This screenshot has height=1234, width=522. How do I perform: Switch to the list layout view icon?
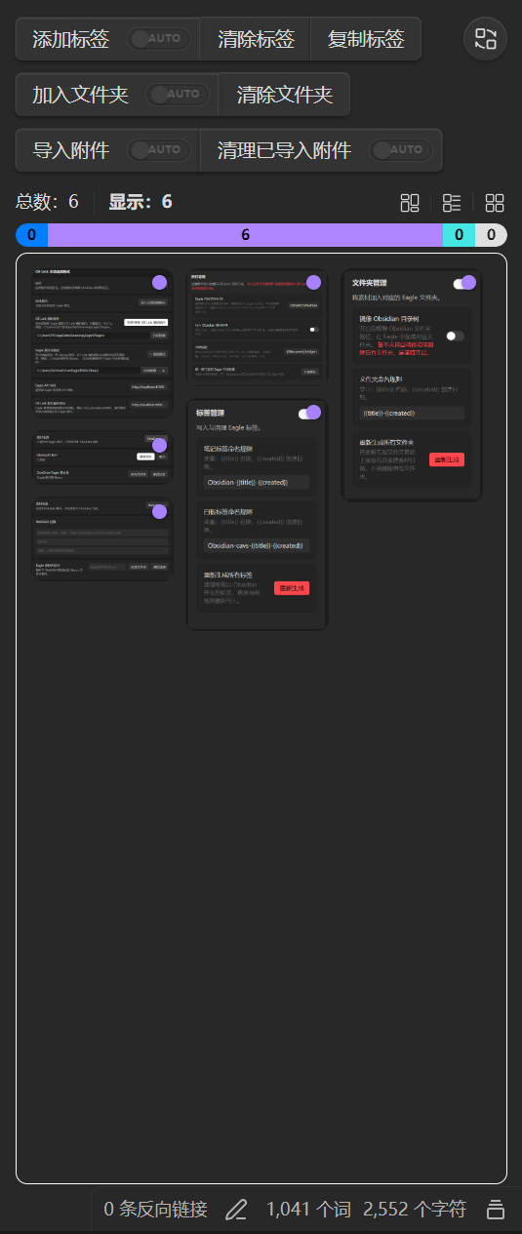pos(452,203)
